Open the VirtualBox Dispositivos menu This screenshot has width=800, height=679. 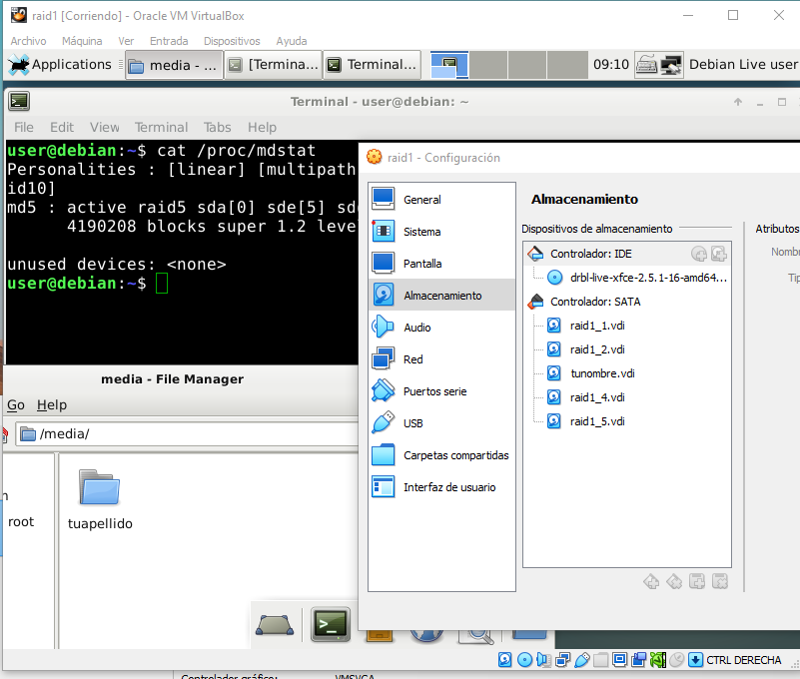[x=232, y=41]
